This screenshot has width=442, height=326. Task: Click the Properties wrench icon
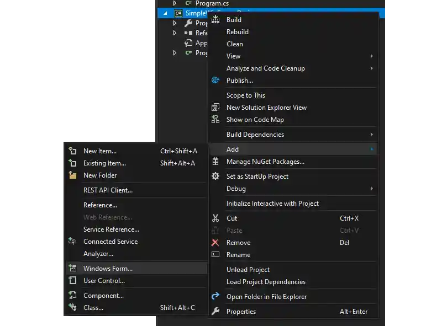point(215,312)
